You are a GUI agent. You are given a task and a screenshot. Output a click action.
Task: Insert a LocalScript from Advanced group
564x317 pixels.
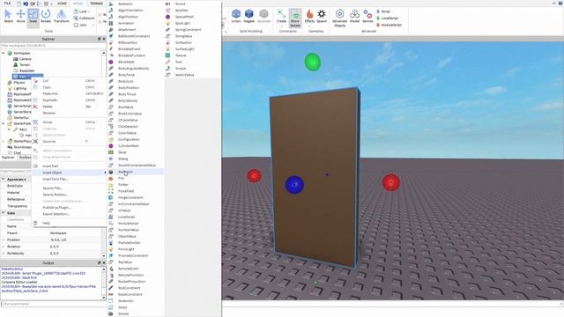pos(387,18)
